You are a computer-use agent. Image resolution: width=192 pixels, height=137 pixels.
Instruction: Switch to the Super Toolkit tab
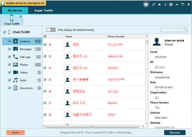[x=44, y=11]
